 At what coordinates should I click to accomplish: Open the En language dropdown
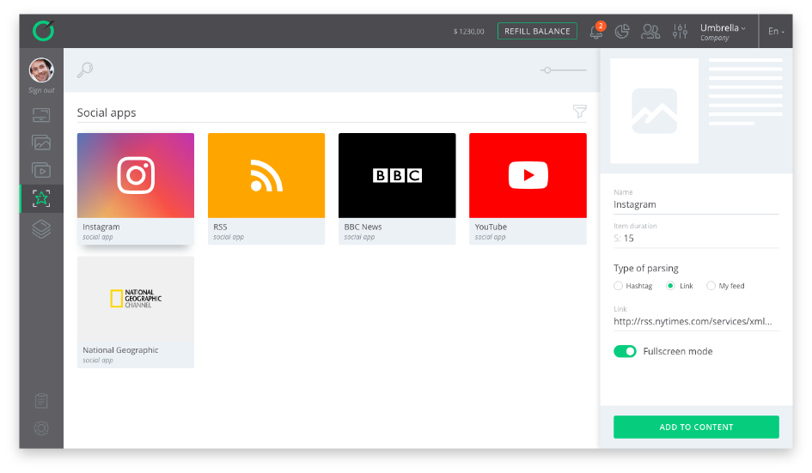pyautogui.click(x=775, y=32)
